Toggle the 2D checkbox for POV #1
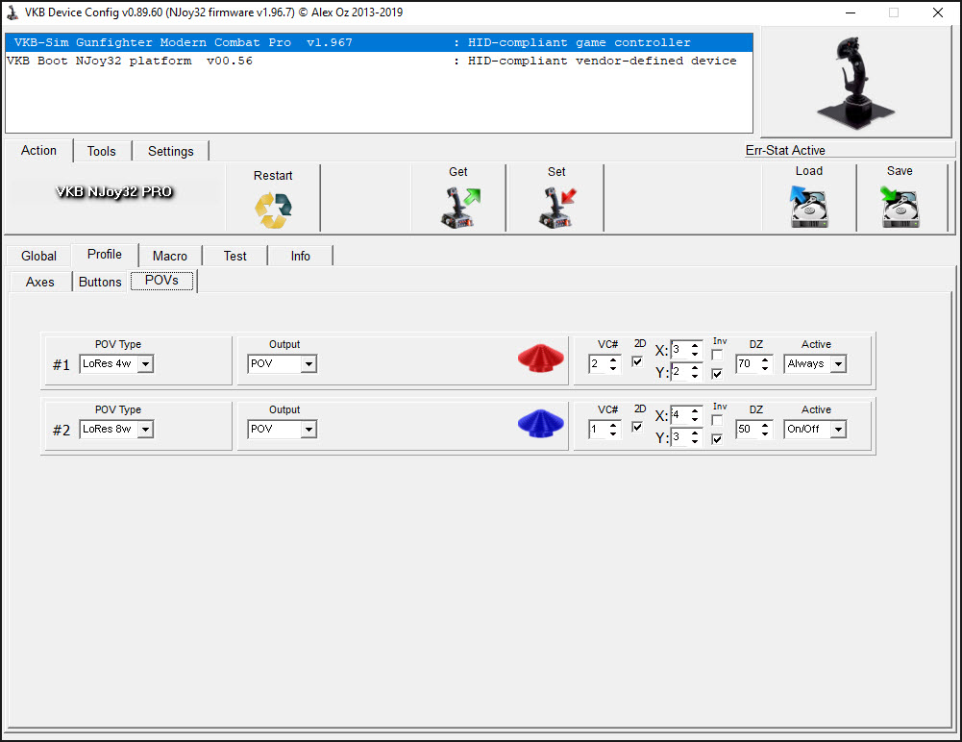 (637, 361)
